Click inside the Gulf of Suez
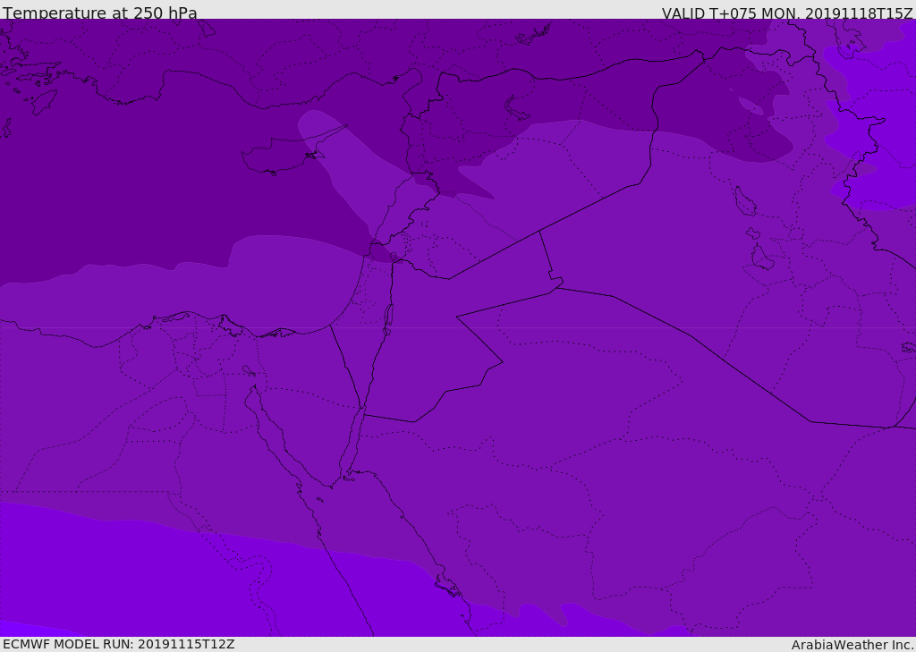The width and height of the screenshot is (916, 652). coord(273,428)
